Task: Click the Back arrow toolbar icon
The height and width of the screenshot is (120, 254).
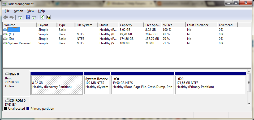Action: point(6,18)
